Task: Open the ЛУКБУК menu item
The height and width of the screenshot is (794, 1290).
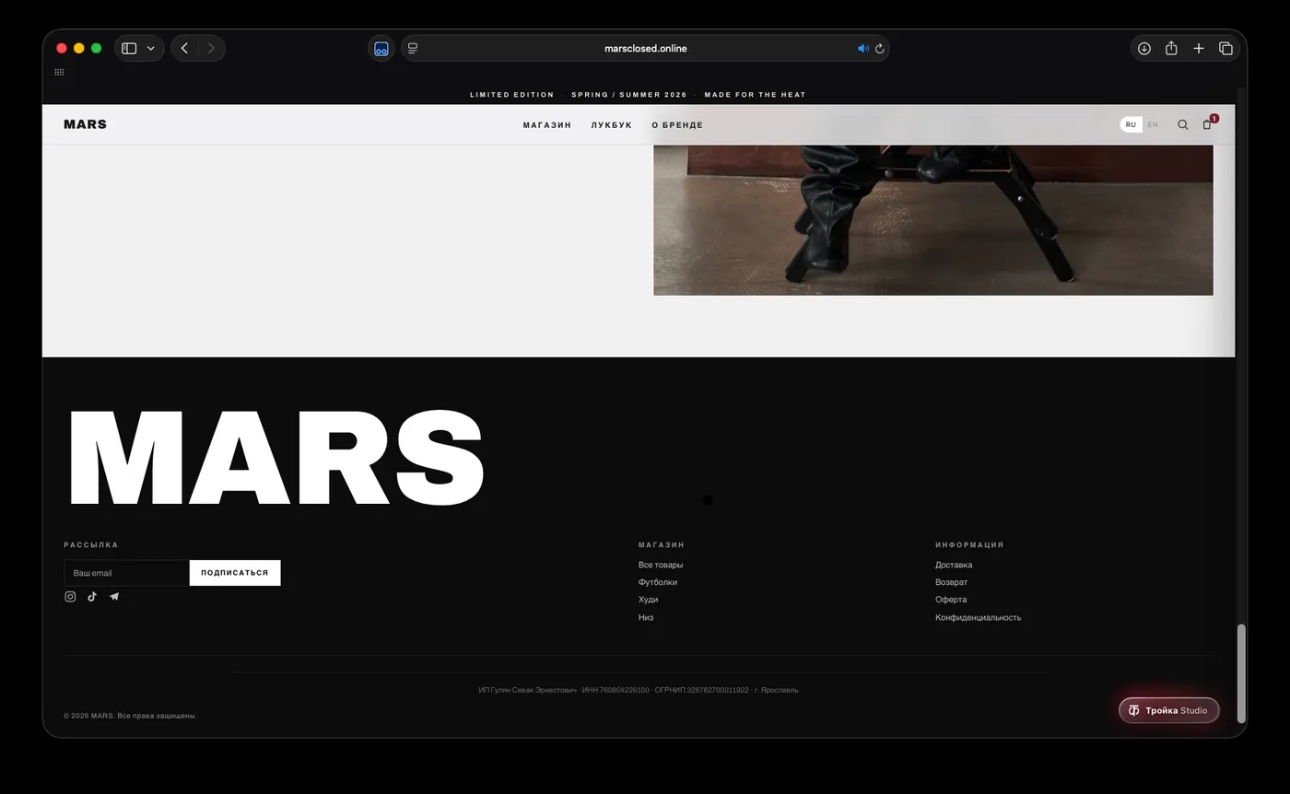Action: (x=612, y=125)
